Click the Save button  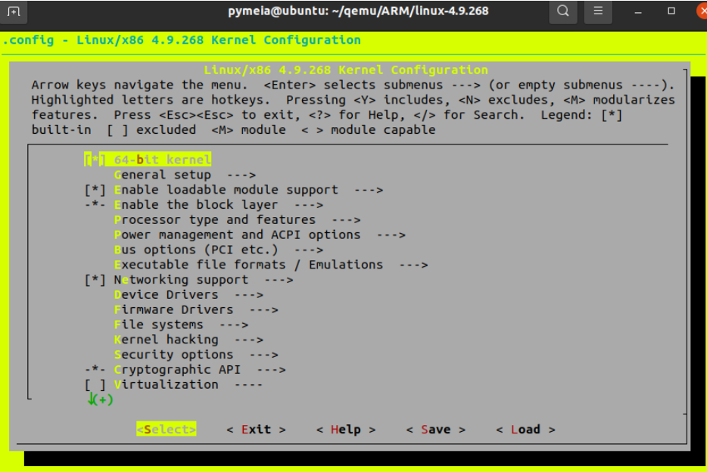click(x=435, y=429)
